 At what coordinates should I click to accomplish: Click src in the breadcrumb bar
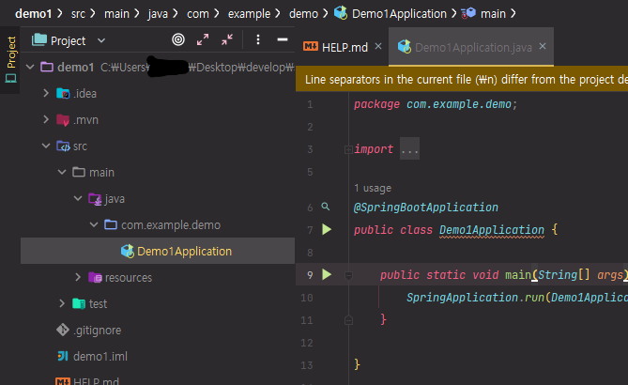(x=78, y=14)
